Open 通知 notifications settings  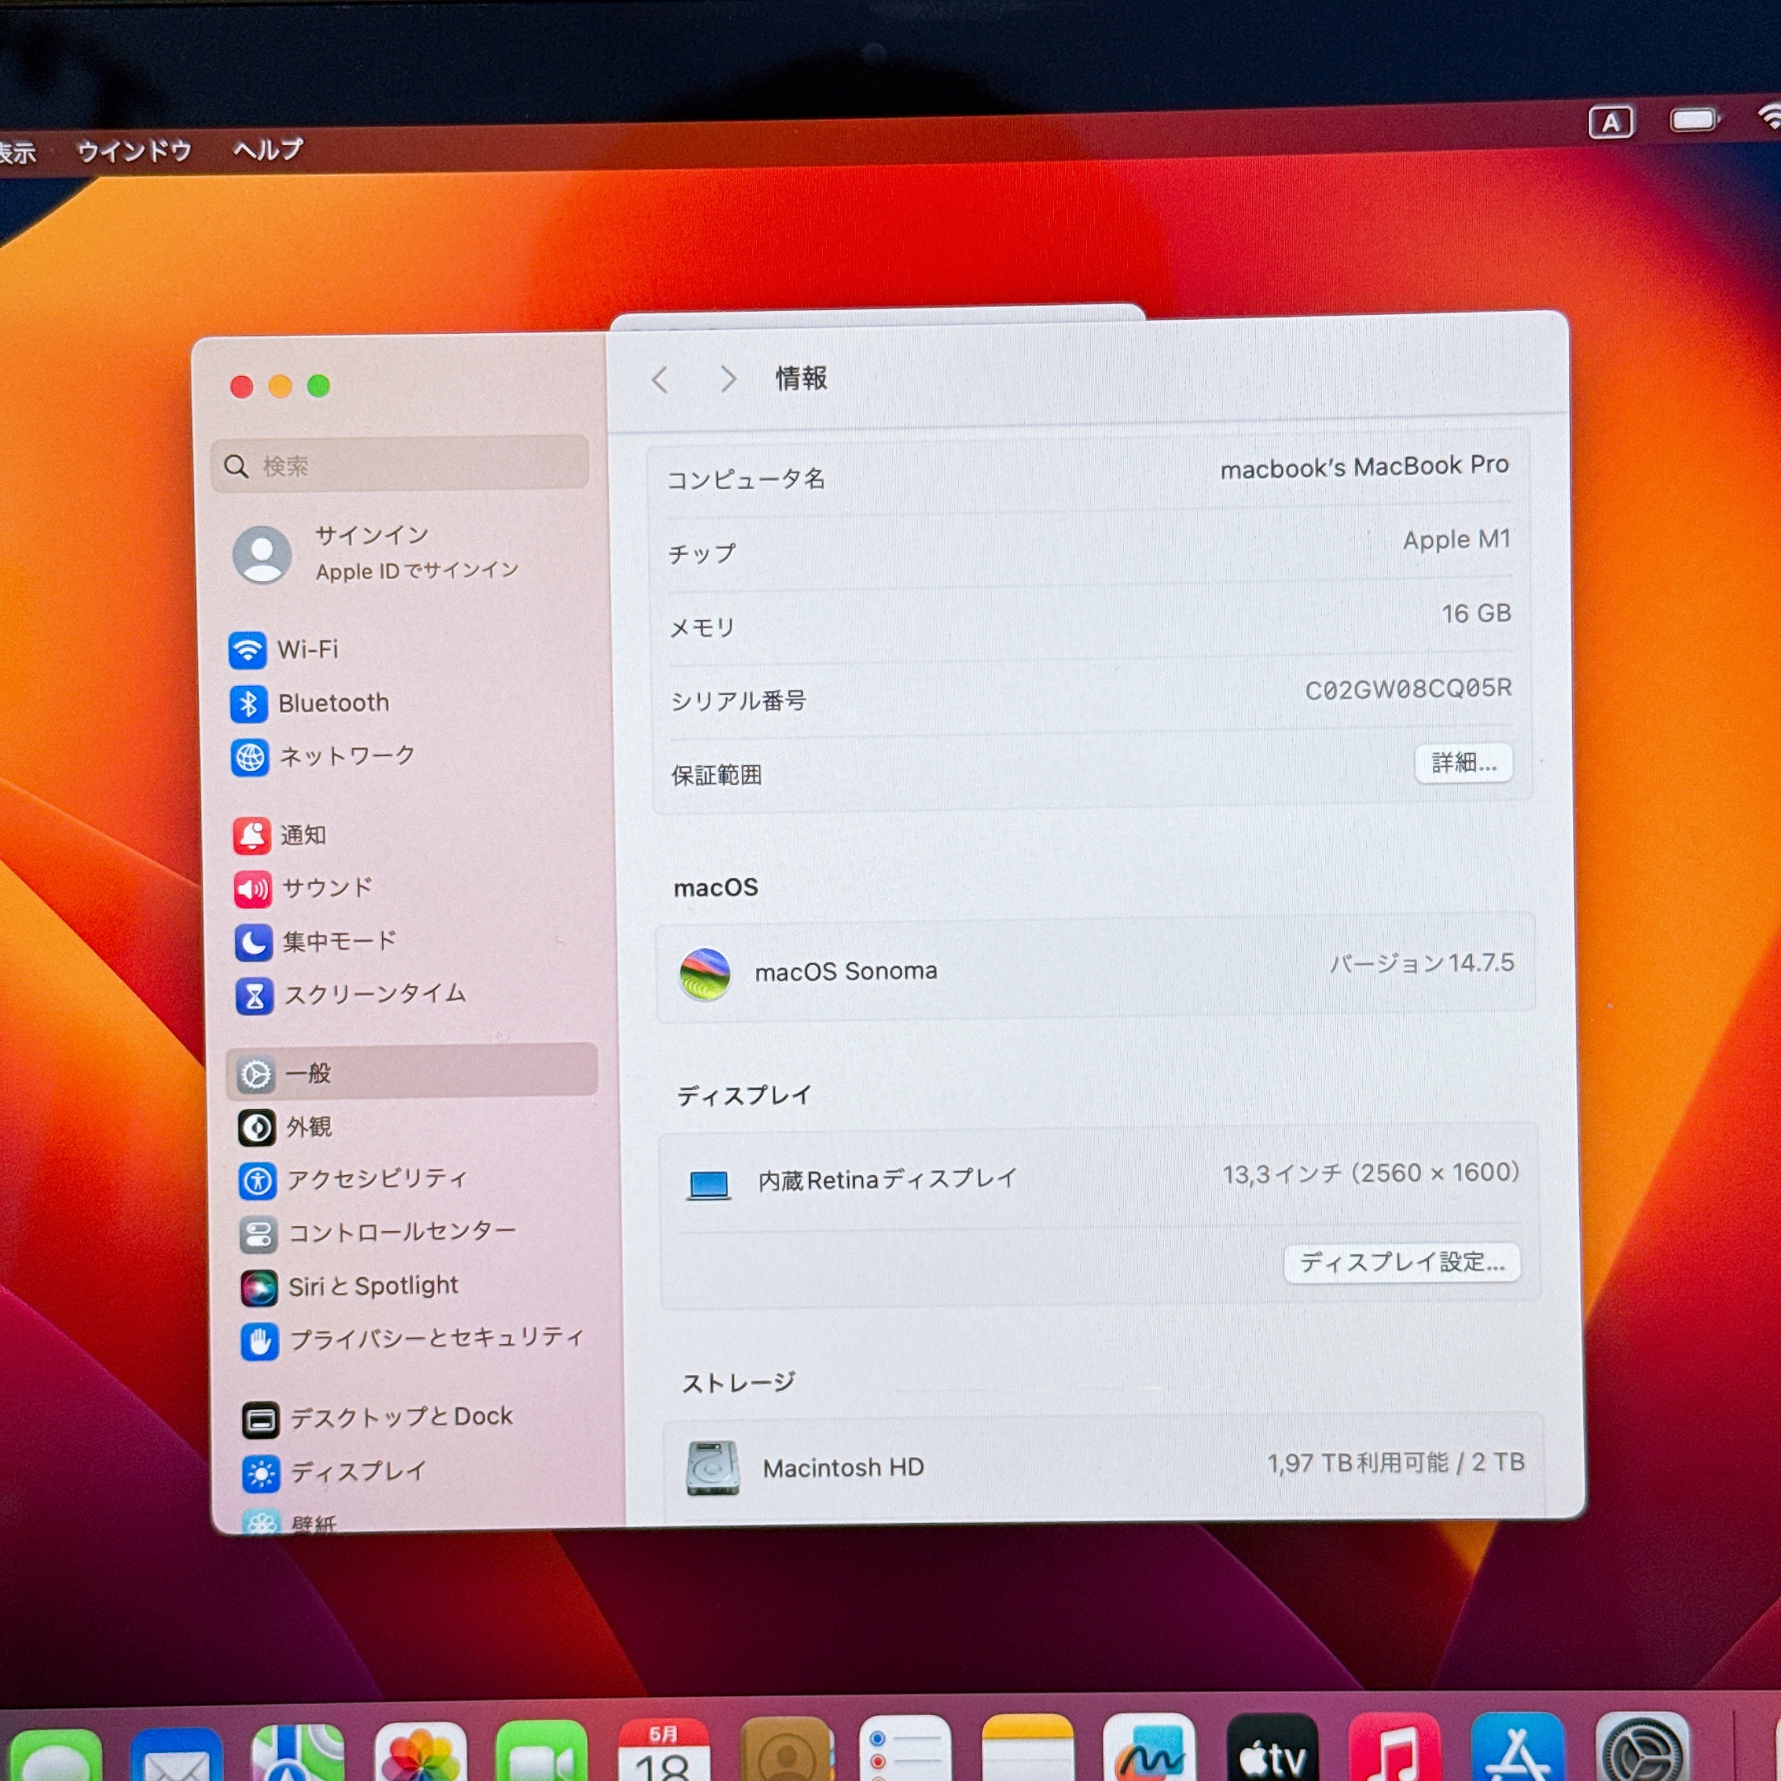(303, 835)
